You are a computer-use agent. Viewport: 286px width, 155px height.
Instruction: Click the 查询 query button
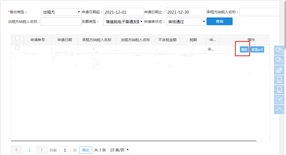click(220, 21)
